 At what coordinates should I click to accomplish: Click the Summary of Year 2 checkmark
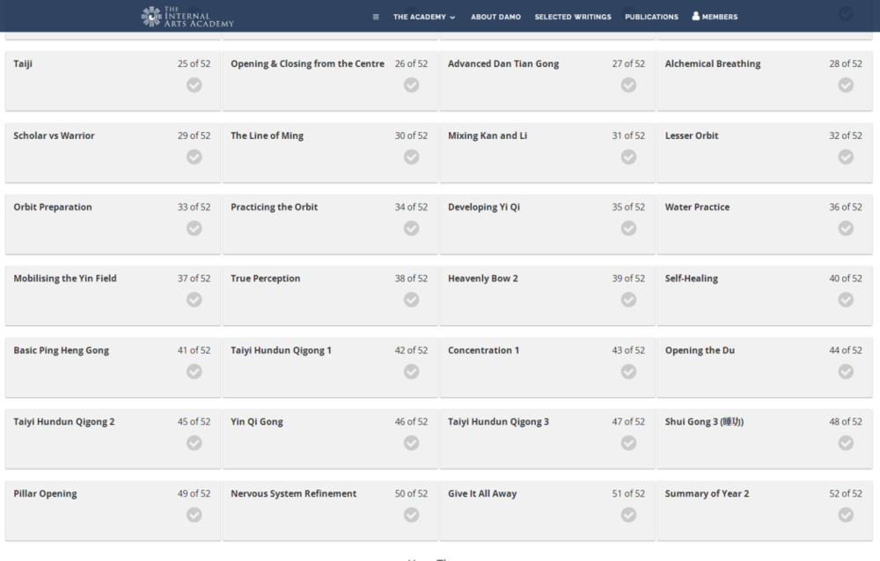coord(846,515)
